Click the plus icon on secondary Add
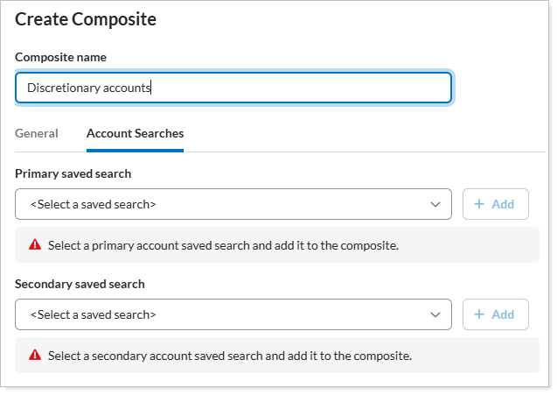This screenshot has height=395, width=557. pos(478,314)
